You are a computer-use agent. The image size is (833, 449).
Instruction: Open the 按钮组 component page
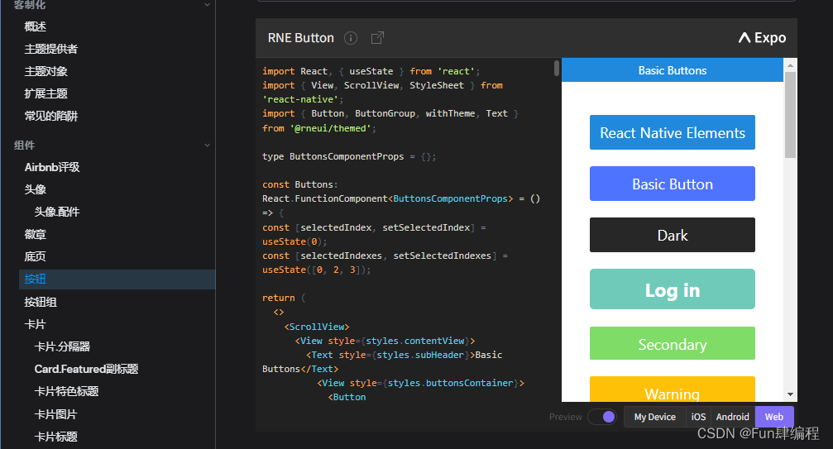tap(41, 302)
